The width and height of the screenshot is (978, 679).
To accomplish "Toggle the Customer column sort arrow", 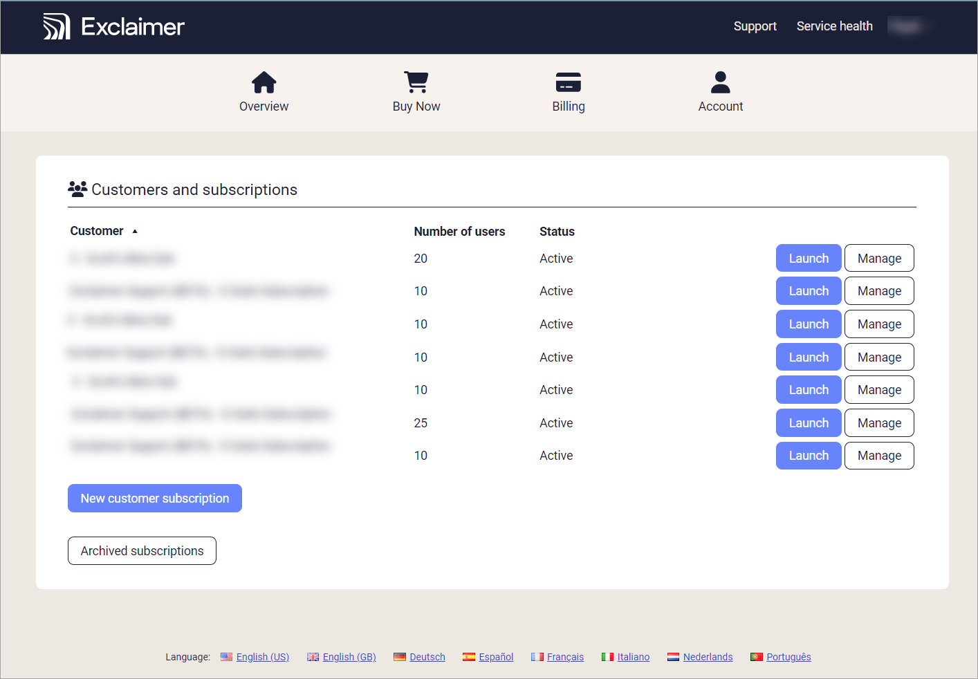I will coord(135,232).
